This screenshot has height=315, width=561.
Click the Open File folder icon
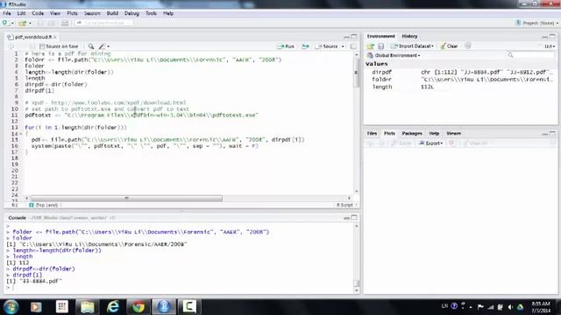coord(22,23)
